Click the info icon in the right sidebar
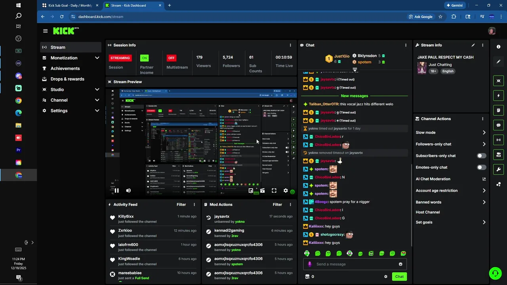The height and width of the screenshot is (285, 507). pyautogui.click(x=498, y=47)
